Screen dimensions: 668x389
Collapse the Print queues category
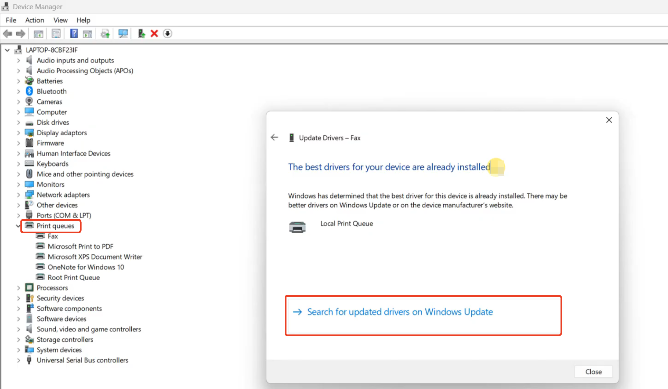click(18, 226)
